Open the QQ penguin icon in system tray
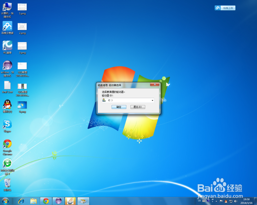The image size is (257, 205). [226, 201]
